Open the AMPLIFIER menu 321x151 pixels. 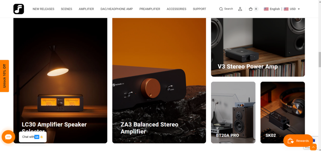click(x=86, y=9)
